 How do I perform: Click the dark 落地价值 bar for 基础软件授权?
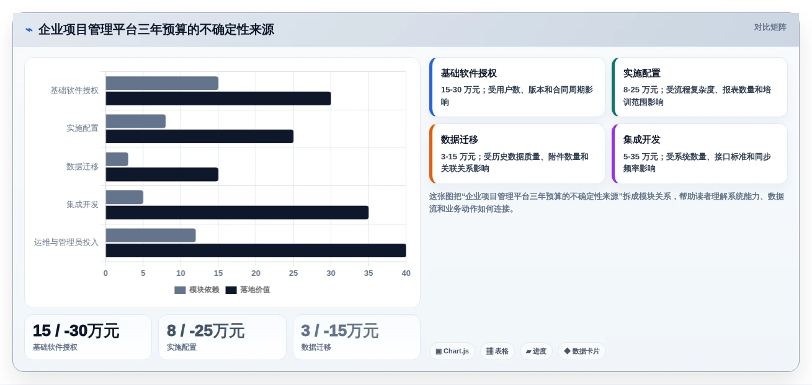click(218, 99)
